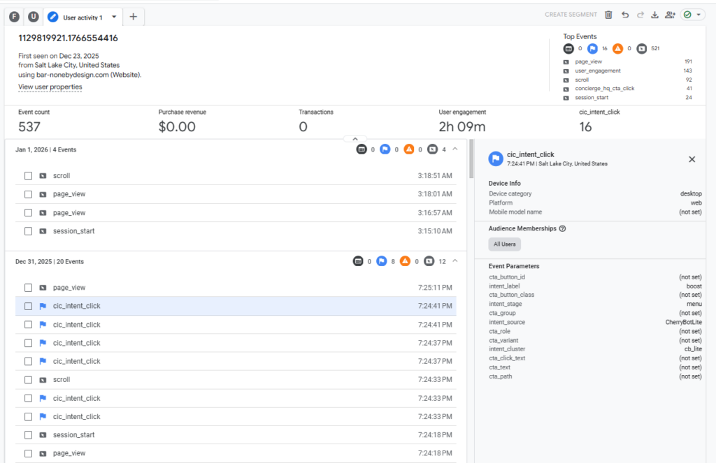Click orange warning filter in Jan 1 header

point(408,149)
